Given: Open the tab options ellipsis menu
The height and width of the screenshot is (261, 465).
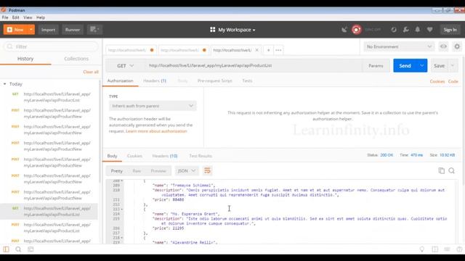Looking at the screenshot, I should click(278, 50).
